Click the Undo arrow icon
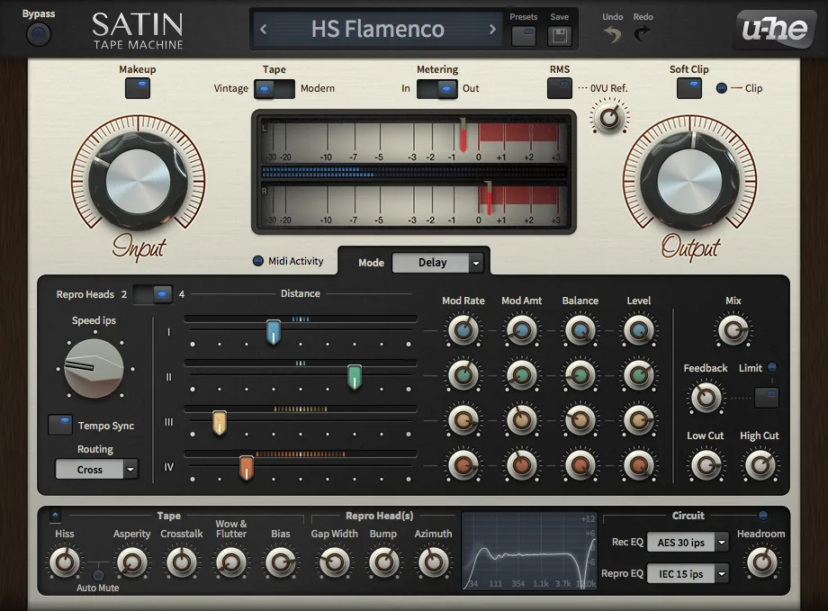This screenshot has width=828, height=611. 612,34
